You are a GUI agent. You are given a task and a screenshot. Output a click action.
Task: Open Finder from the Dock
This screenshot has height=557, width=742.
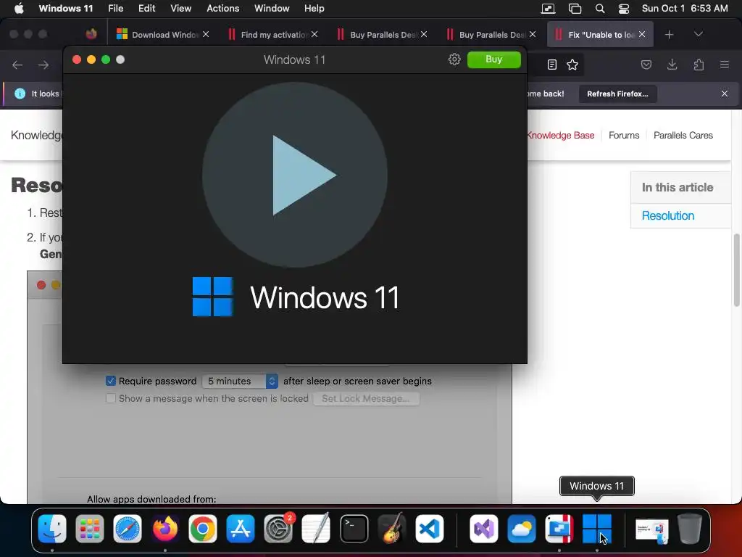point(52,529)
